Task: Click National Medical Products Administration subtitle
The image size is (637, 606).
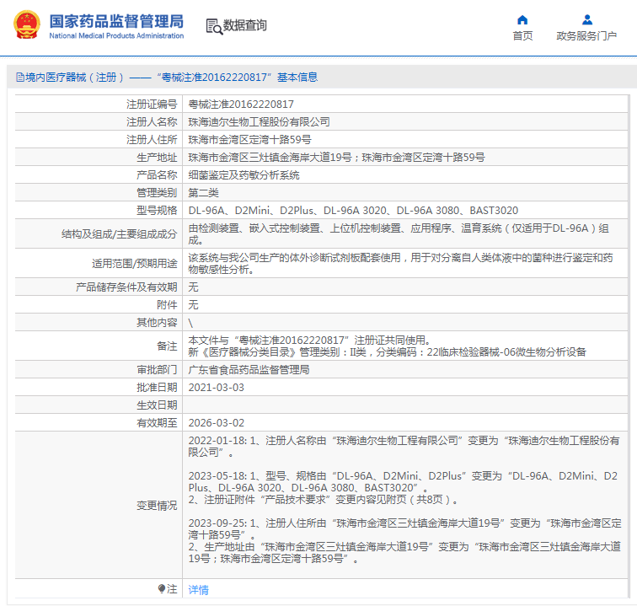Action: (116, 35)
